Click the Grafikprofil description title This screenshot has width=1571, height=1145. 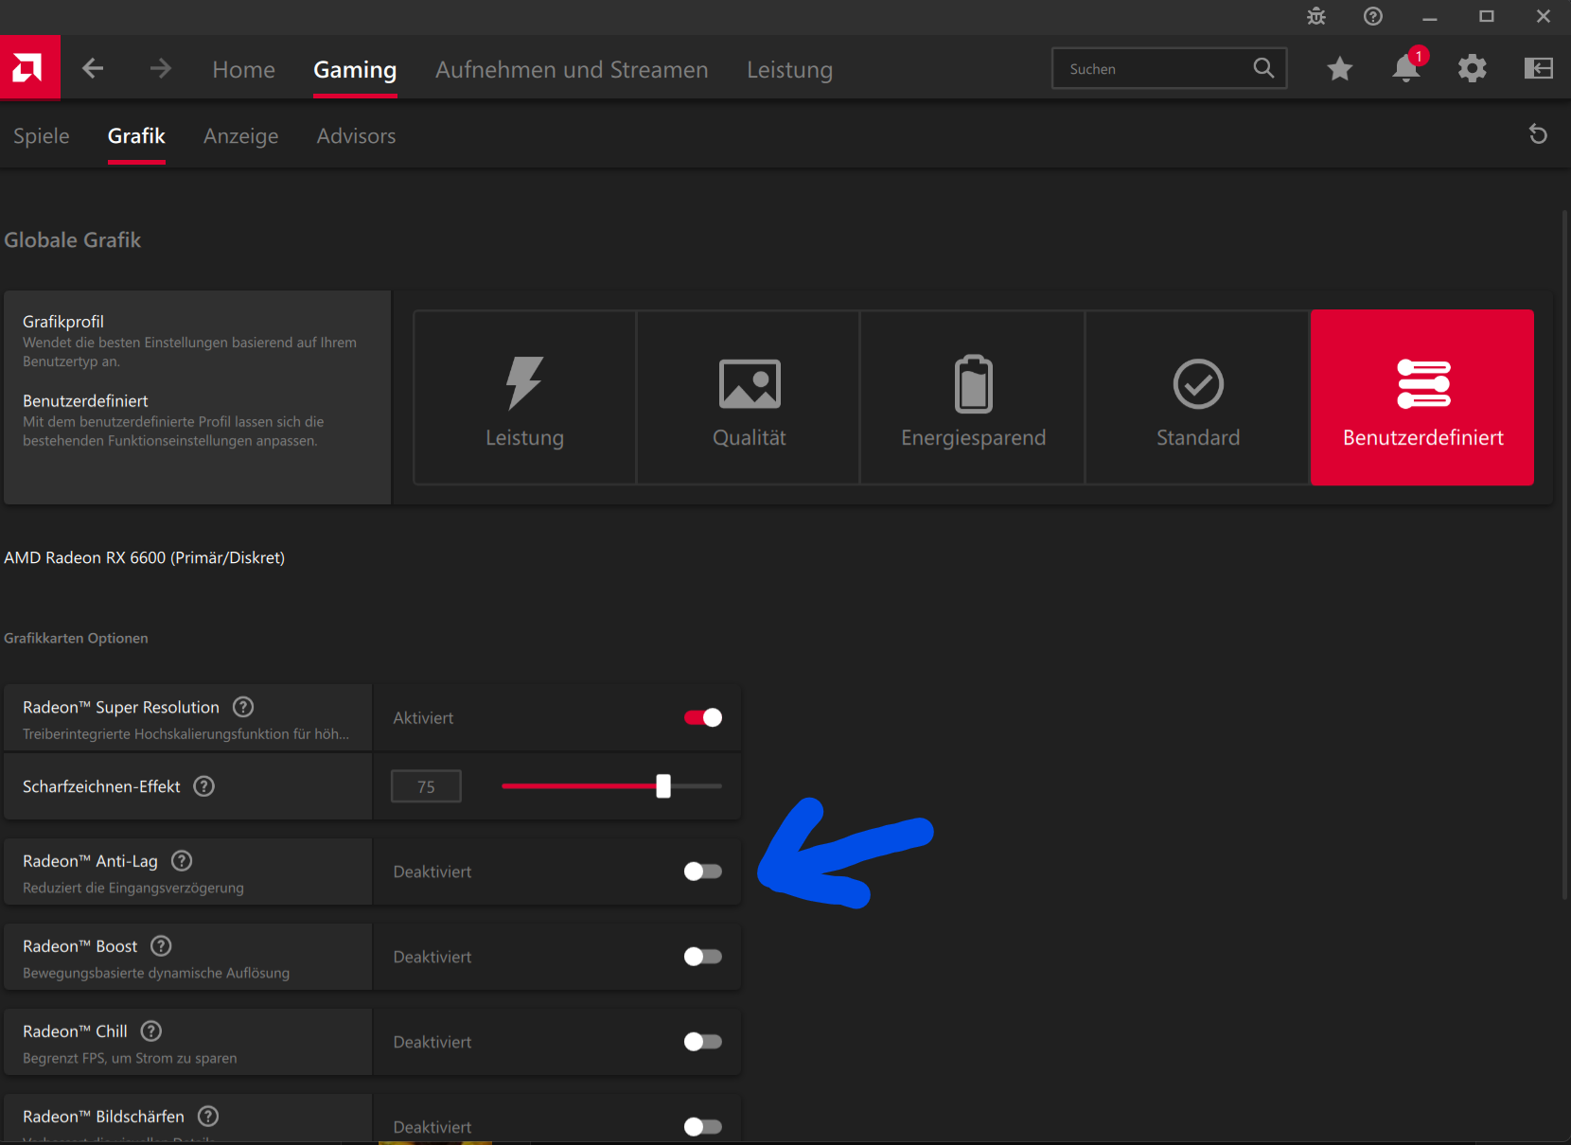tap(63, 322)
